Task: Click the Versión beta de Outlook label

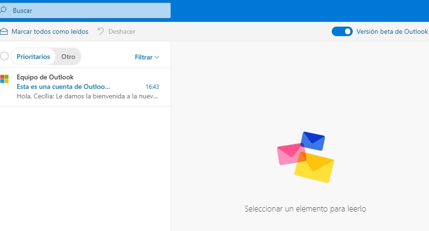Action: (x=392, y=31)
